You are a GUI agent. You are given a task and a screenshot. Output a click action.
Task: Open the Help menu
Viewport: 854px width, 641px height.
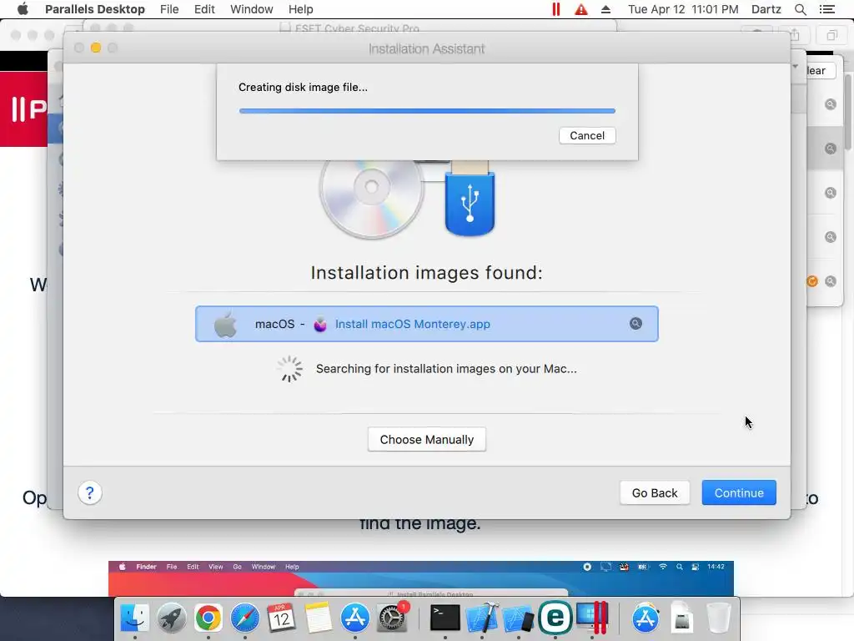coord(300,9)
